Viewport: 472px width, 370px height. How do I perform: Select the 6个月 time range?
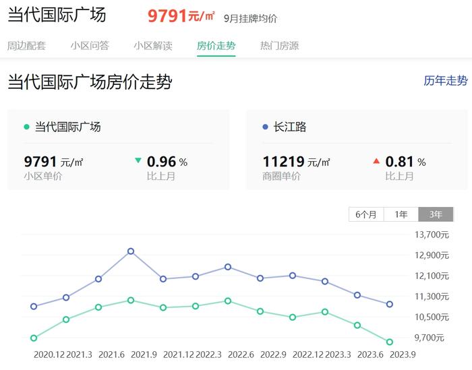coord(366,214)
